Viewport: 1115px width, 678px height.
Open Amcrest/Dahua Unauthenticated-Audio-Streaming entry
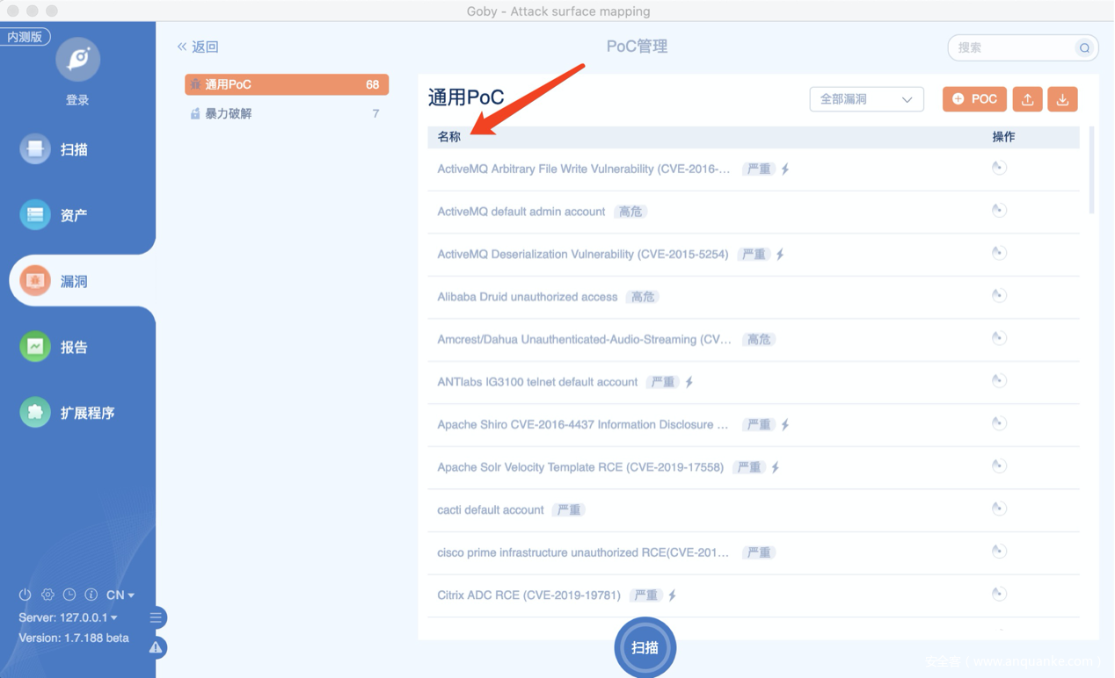(x=585, y=339)
